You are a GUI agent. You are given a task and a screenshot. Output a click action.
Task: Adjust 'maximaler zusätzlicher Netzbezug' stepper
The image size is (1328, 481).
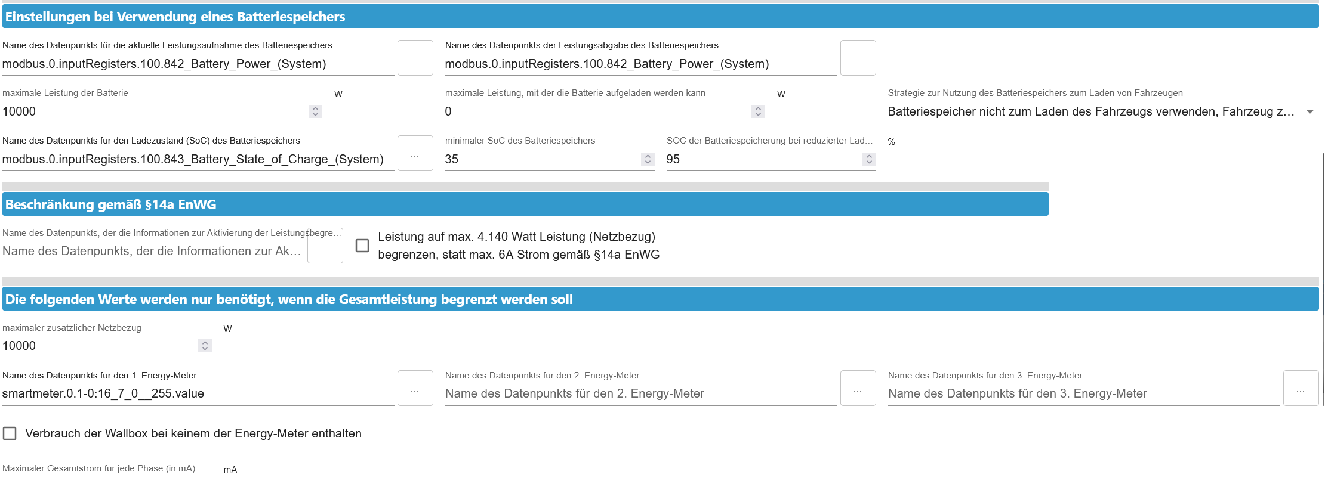pos(205,346)
